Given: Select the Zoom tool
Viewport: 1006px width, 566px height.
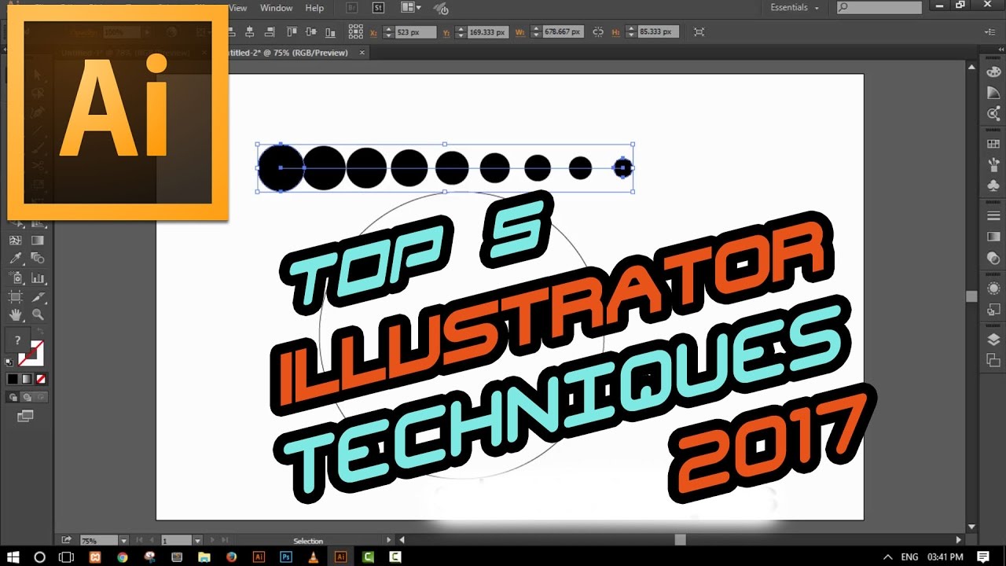Looking at the screenshot, I should (x=37, y=314).
